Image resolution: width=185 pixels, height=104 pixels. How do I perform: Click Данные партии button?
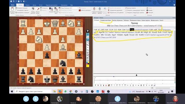(130, 8)
